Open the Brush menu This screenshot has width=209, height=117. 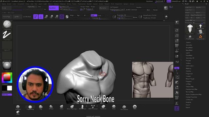click(x=9, y=4)
